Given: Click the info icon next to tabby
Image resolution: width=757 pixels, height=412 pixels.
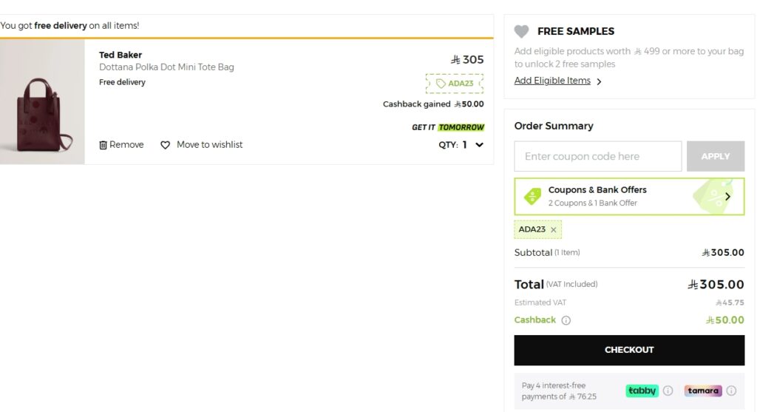Looking at the screenshot, I should click(x=668, y=391).
